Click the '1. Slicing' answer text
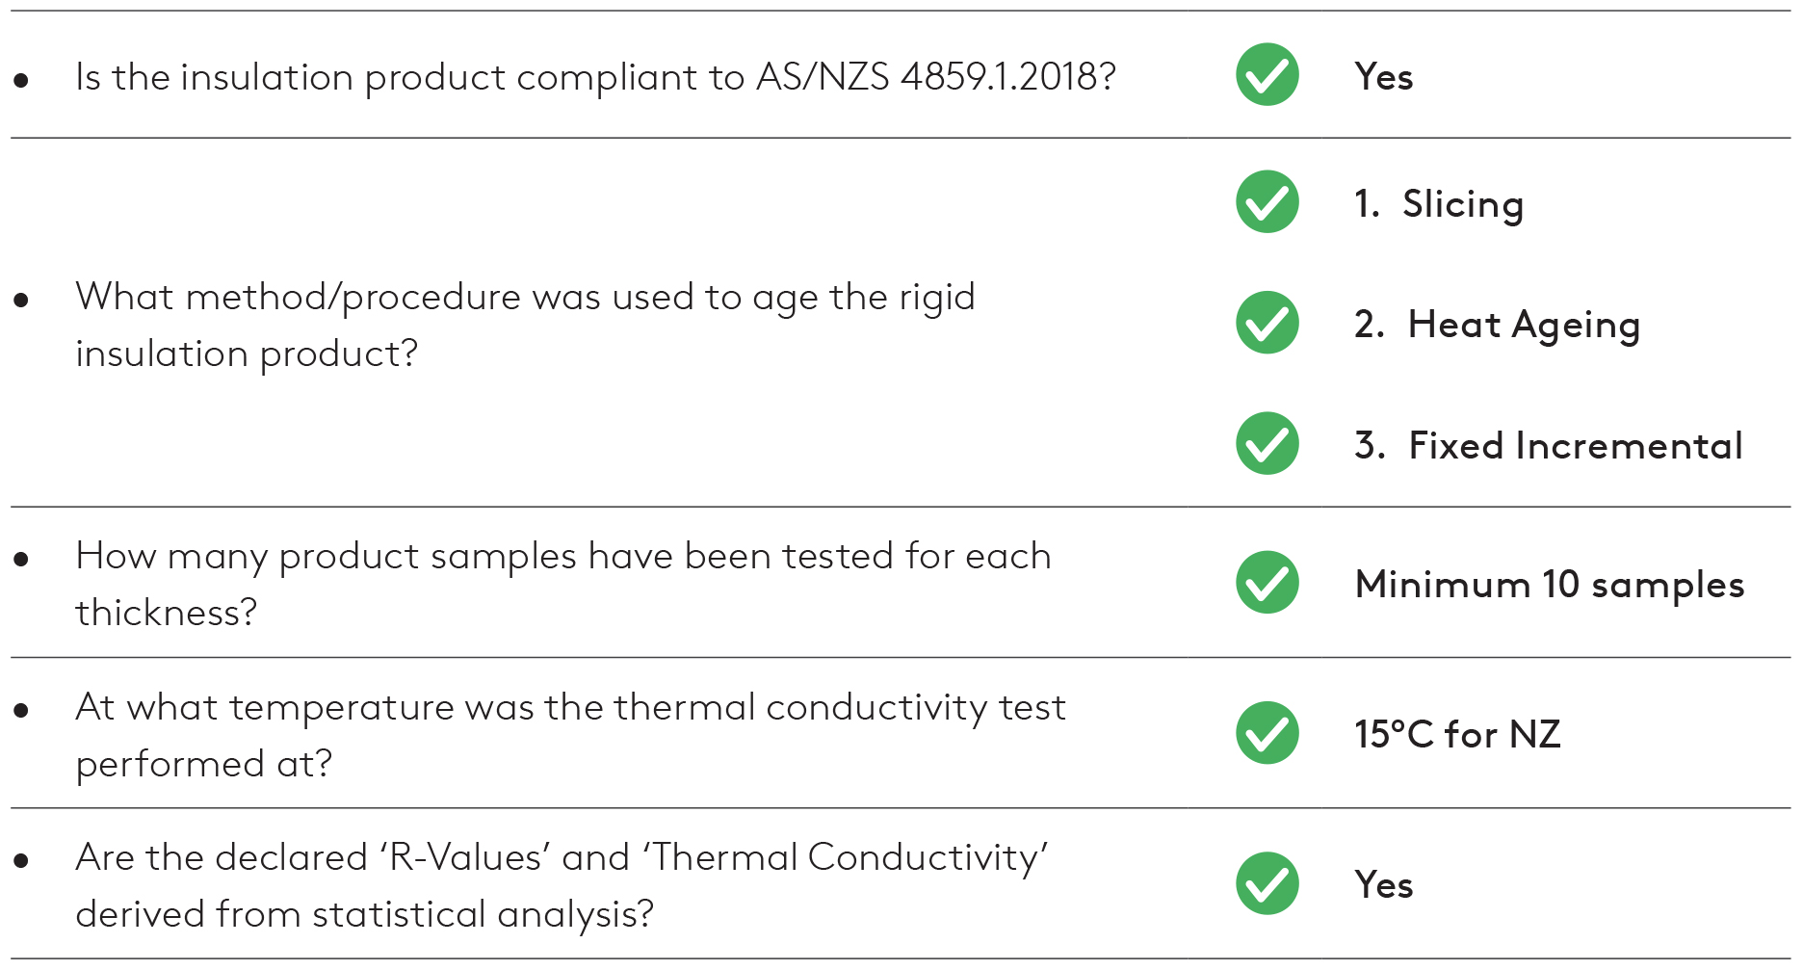 (x=1439, y=204)
